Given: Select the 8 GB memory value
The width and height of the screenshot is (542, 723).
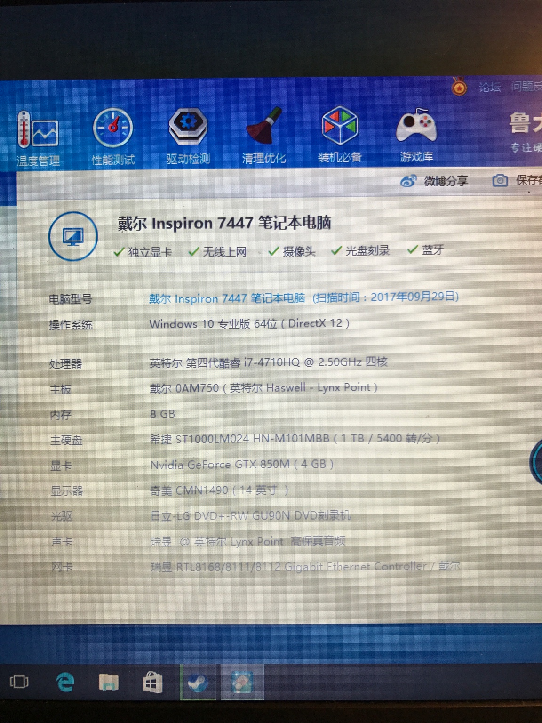Looking at the screenshot, I should 162,414.
